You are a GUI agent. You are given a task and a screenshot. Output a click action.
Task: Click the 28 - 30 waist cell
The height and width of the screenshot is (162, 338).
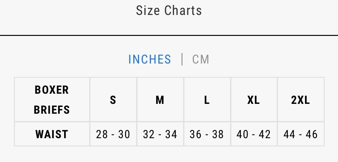(x=113, y=134)
